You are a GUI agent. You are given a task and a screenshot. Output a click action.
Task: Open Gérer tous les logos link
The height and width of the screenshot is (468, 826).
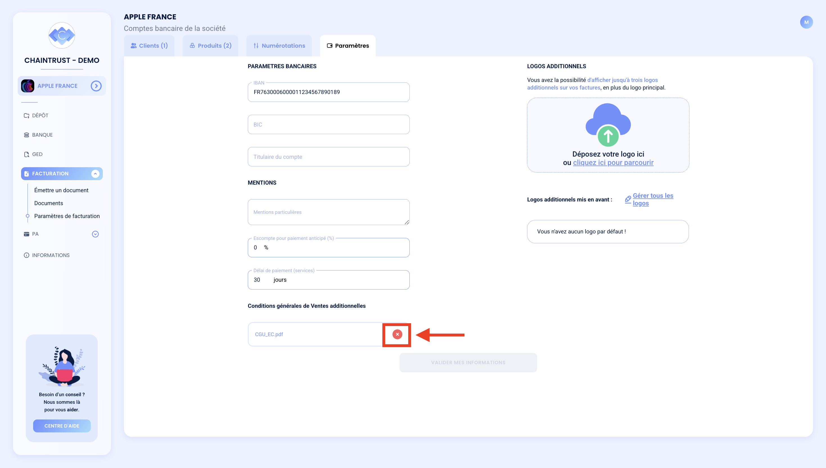(x=653, y=199)
